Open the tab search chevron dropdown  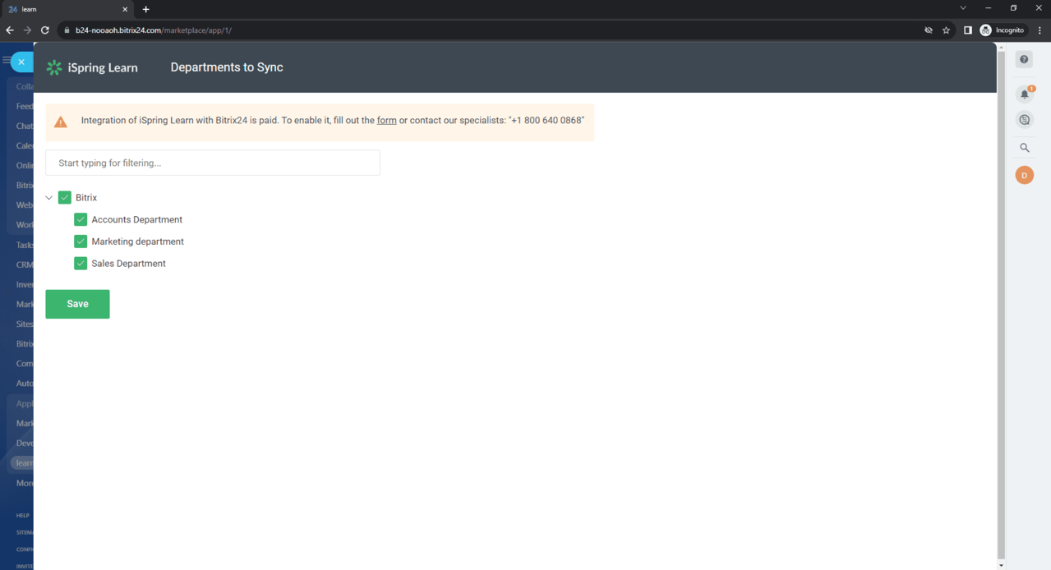click(x=963, y=8)
